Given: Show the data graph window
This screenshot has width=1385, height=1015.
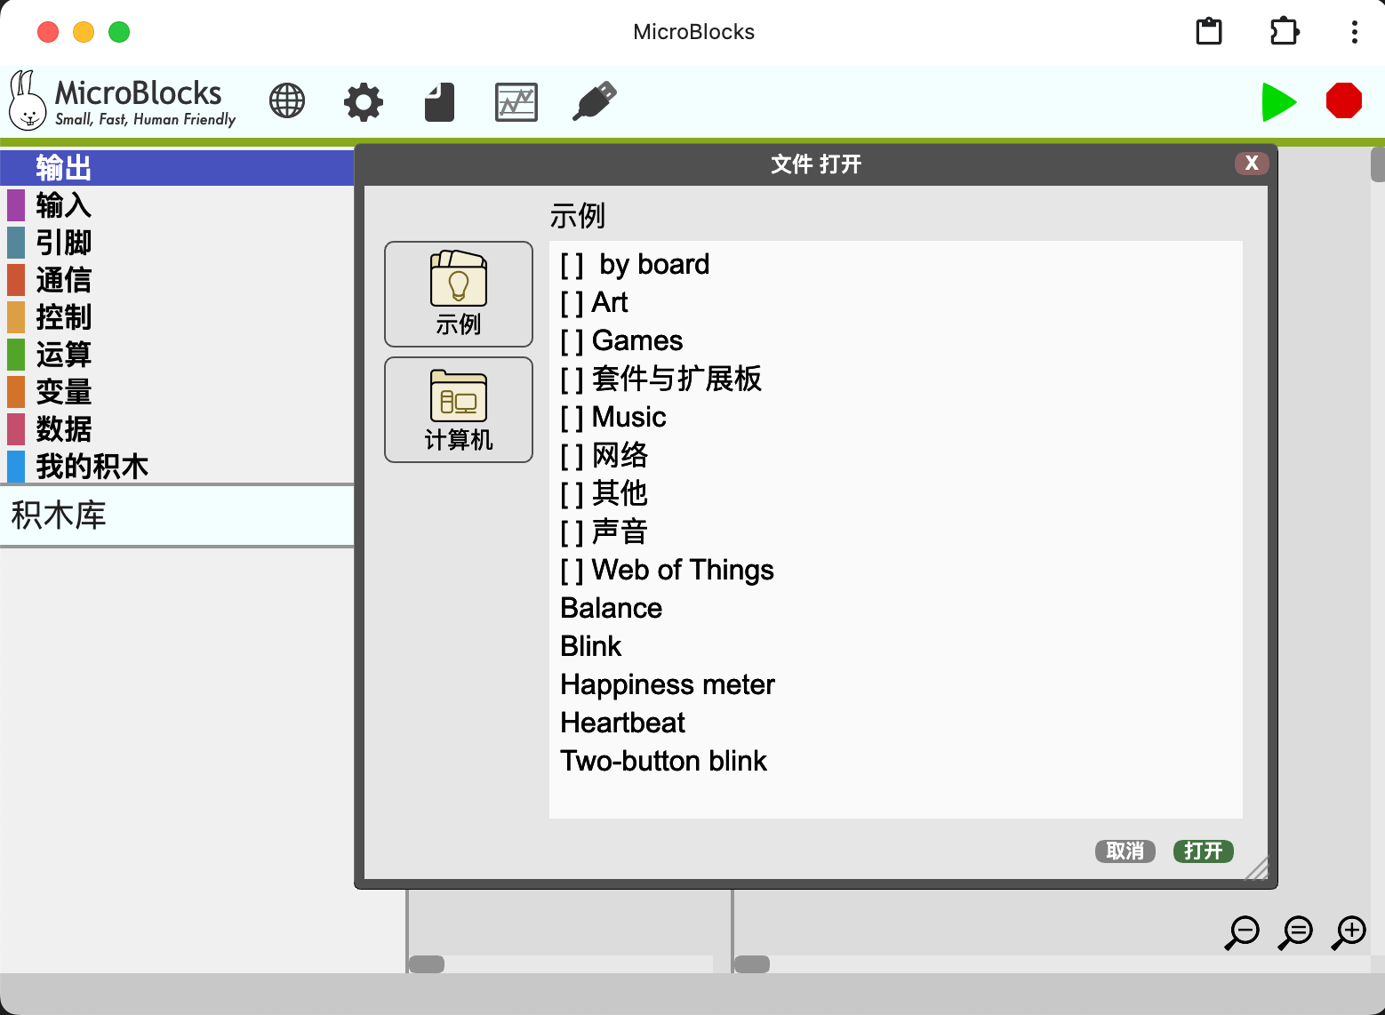Looking at the screenshot, I should coord(516,102).
